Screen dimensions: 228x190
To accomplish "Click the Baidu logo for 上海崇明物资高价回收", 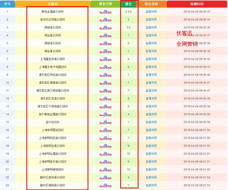I will coord(105,138).
